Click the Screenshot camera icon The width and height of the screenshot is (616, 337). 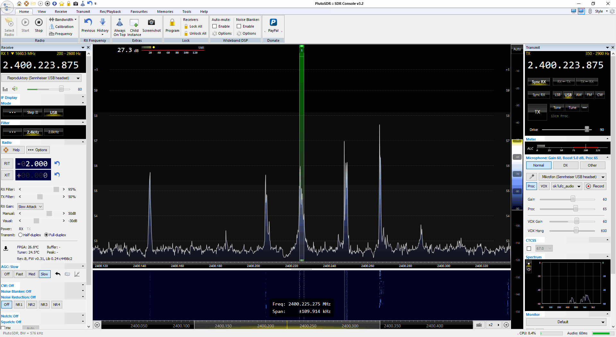(x=151, y=23)
